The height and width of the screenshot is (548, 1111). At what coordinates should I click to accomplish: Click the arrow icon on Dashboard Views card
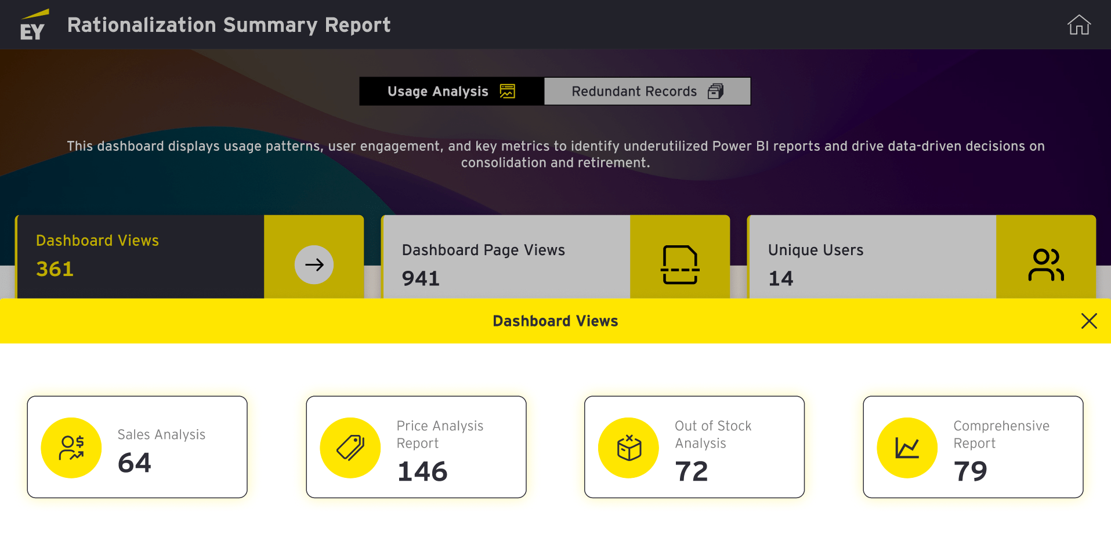[314, 265]
